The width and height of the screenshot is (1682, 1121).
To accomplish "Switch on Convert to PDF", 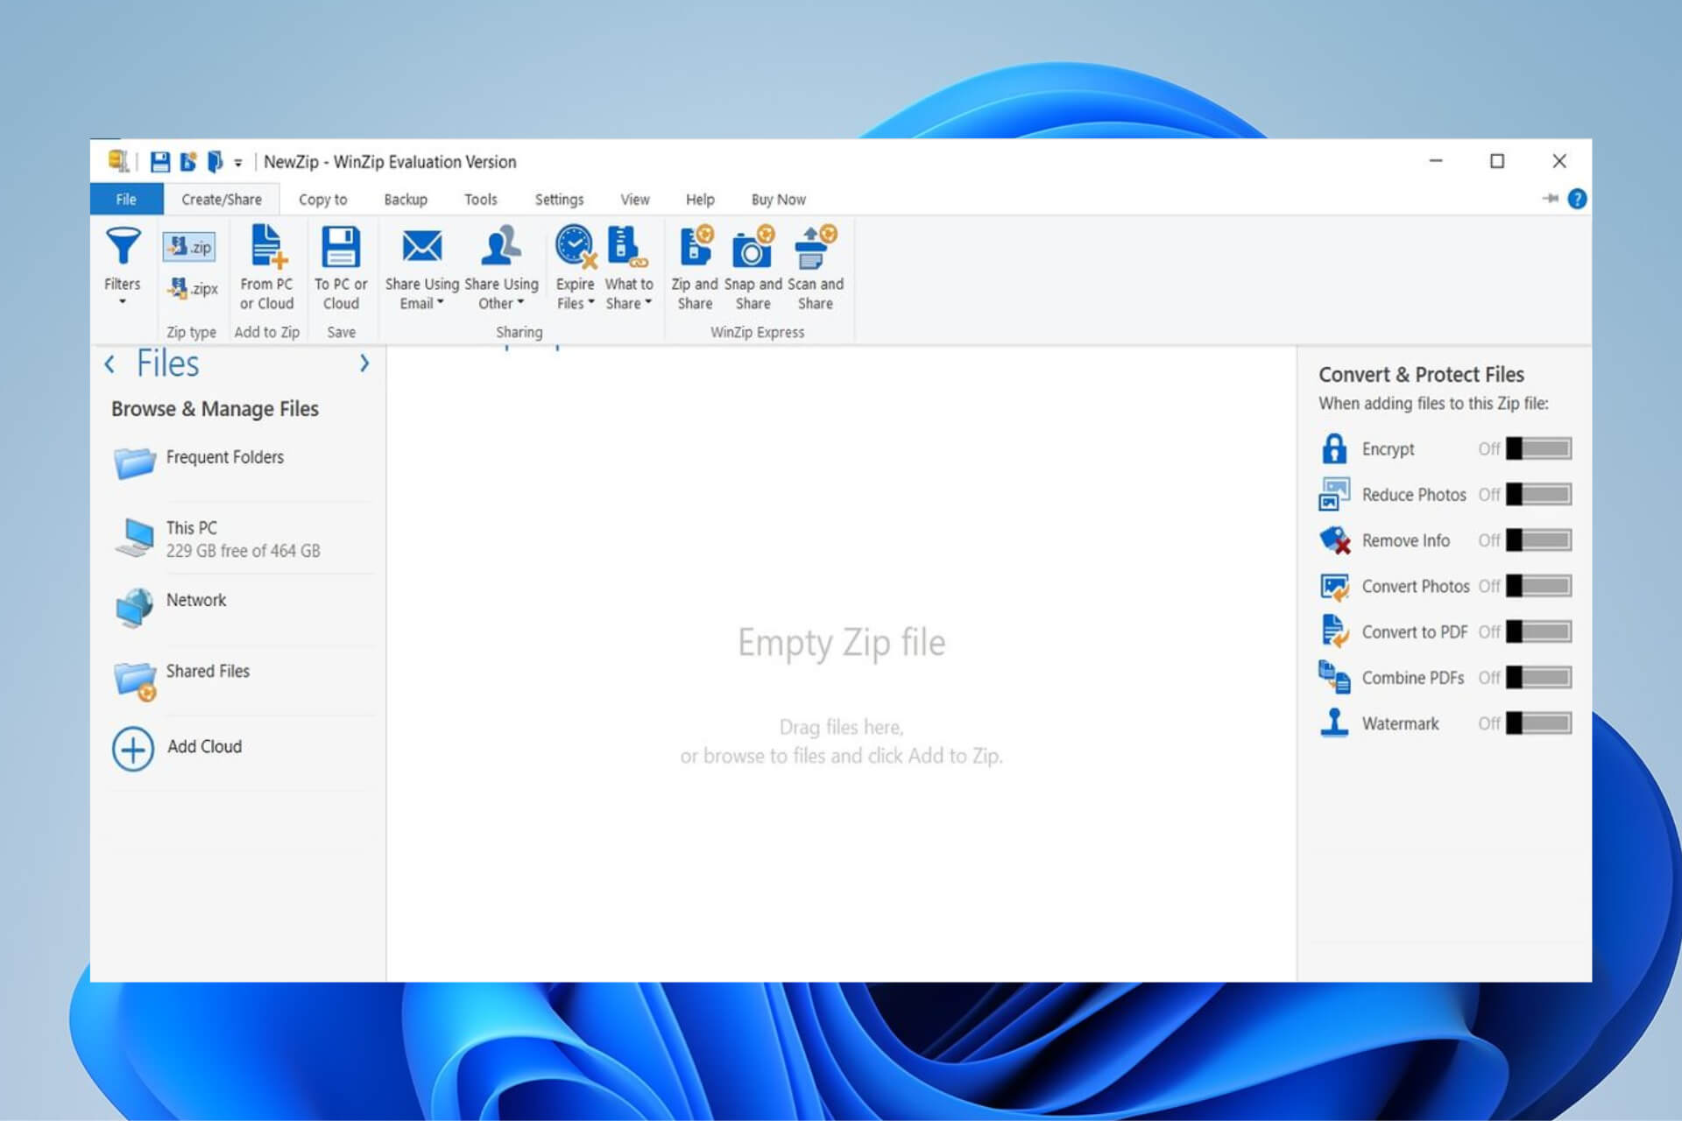I will tap(1538, 631).
